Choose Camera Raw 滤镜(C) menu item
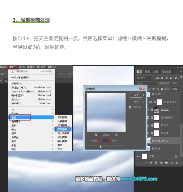The height and width of the screenshot is (192, 183). pos(31,92)
